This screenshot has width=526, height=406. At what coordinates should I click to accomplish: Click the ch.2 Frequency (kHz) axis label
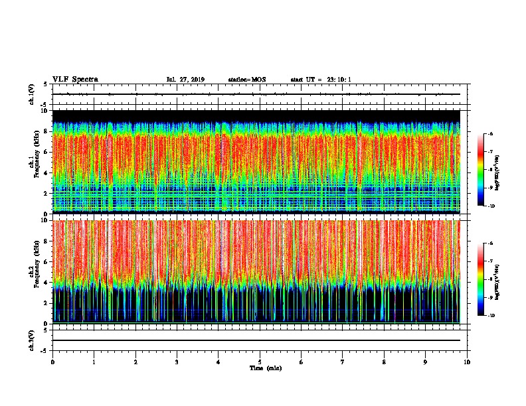35,264
